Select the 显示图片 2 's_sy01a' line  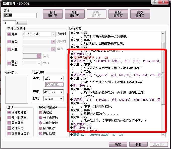click(116, 75)
